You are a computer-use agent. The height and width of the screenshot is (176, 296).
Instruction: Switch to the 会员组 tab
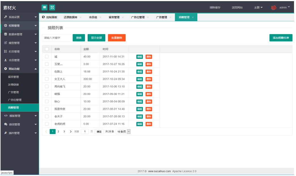[93, 17]
